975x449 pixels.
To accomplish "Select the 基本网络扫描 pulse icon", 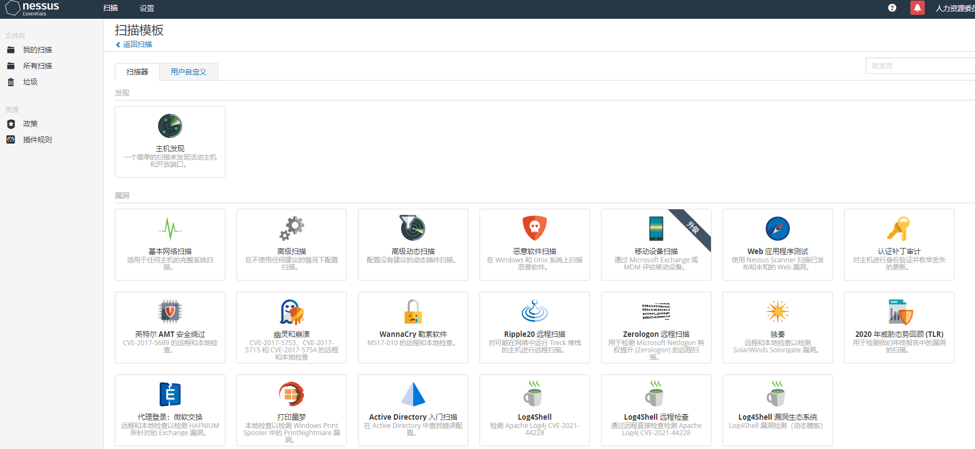I will pyautogui.click(x=170, y=228).
